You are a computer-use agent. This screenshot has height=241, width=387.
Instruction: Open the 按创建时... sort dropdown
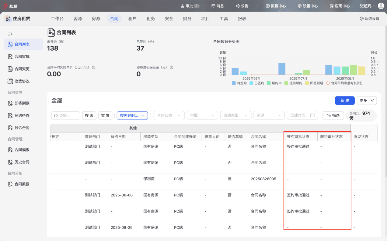[x=132, y=115]
